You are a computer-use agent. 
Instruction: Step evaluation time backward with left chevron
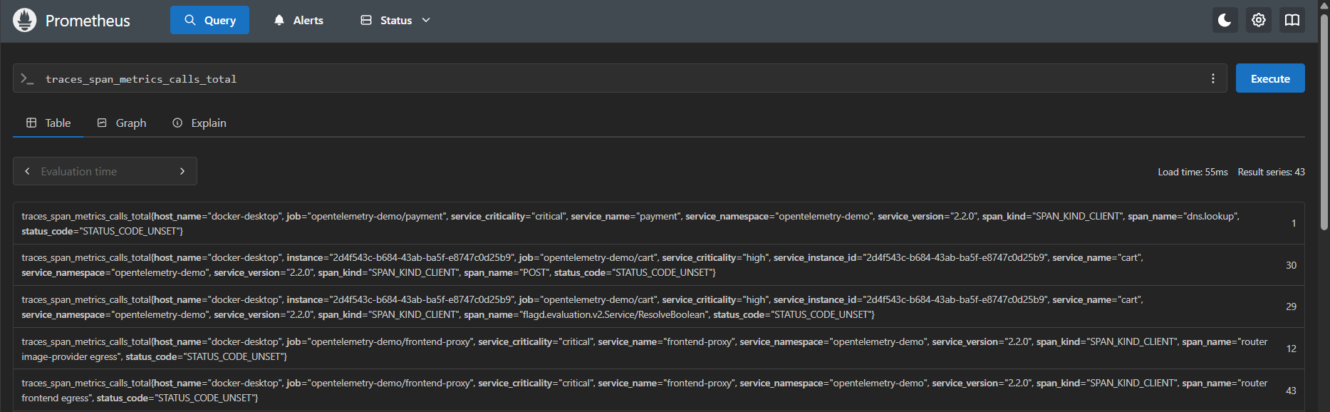[x=27, y=171]
